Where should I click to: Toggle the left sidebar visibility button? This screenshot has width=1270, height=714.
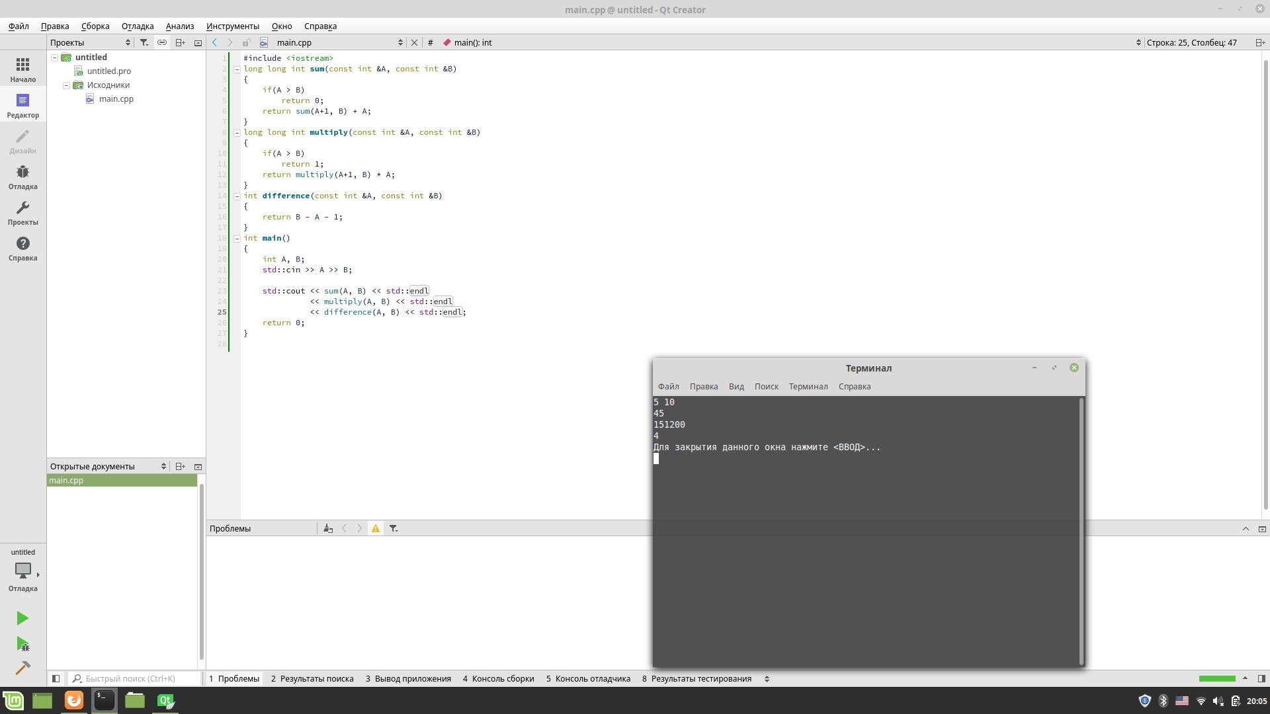(56, 678)
